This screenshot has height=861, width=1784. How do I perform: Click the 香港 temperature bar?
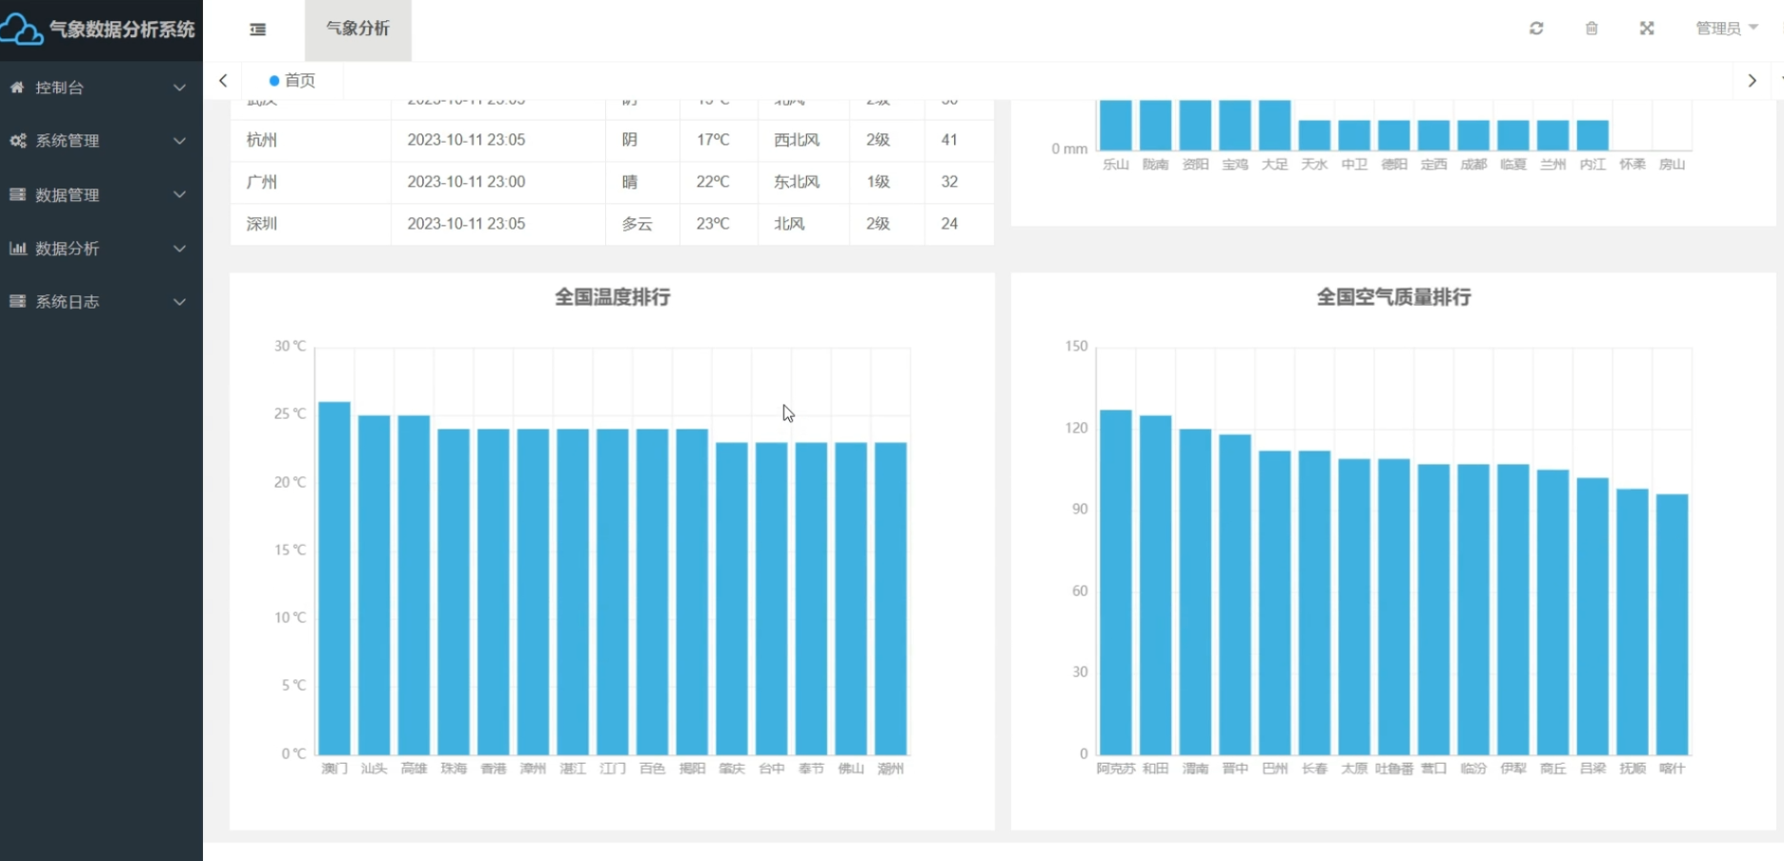[x=494, y=591]
